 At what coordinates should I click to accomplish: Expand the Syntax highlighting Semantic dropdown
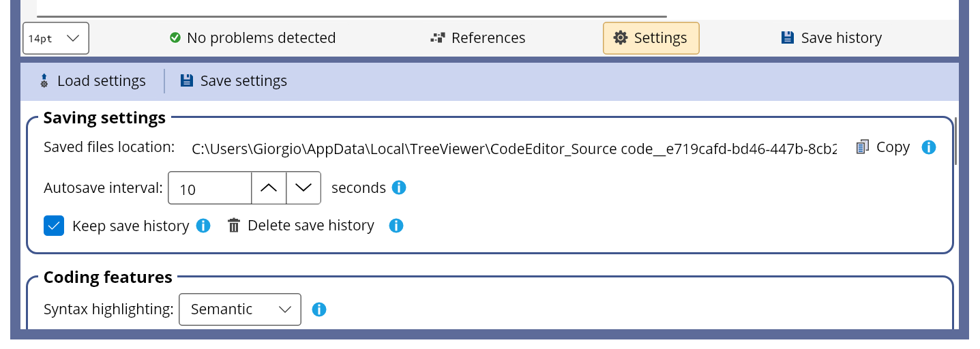239,309
